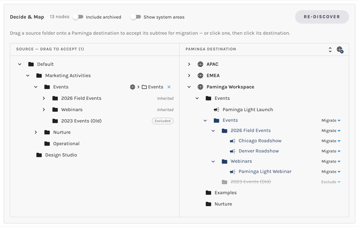Click the add workspace globe icon

340,49
